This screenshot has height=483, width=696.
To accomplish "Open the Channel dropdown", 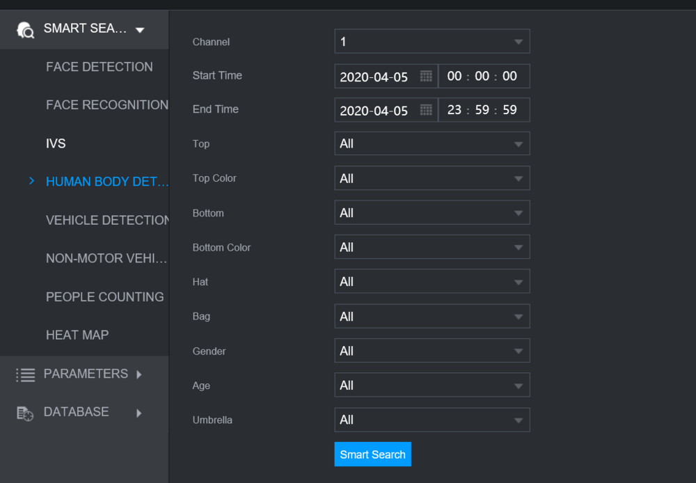I will tap(432, 42).
